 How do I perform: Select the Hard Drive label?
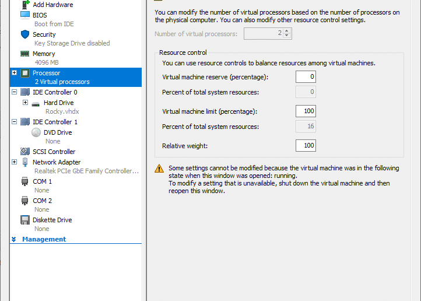tap(58, 103)
